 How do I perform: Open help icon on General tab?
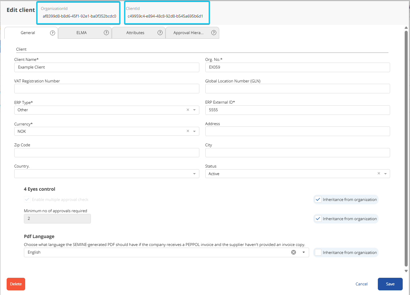point(52,33)
